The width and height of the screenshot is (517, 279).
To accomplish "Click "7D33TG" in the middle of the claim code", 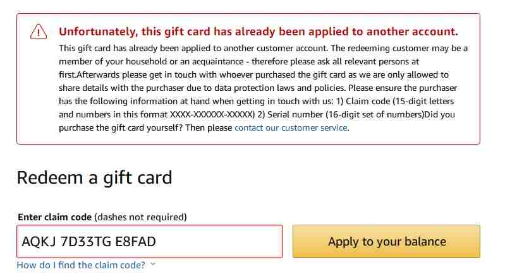I will click(85, 242).
